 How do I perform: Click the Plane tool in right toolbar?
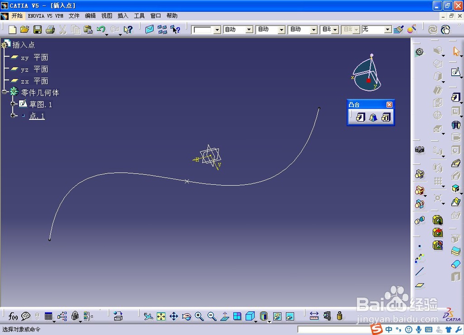pos(419,285)
